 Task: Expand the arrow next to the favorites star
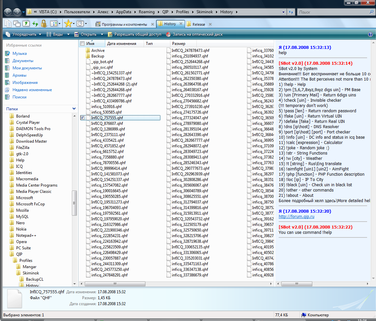tap(74, 23)
